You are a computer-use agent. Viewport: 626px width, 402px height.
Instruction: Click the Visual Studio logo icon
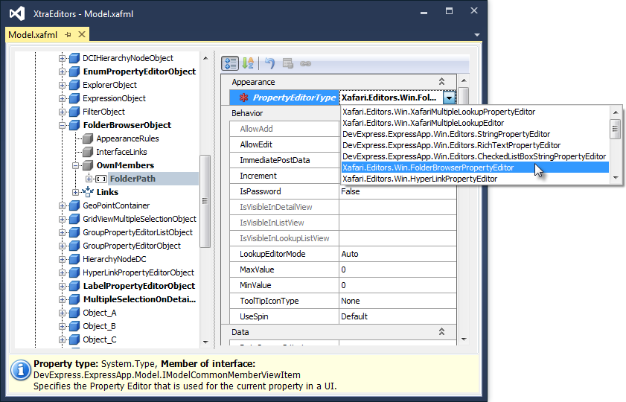click(x=17, y=13)
